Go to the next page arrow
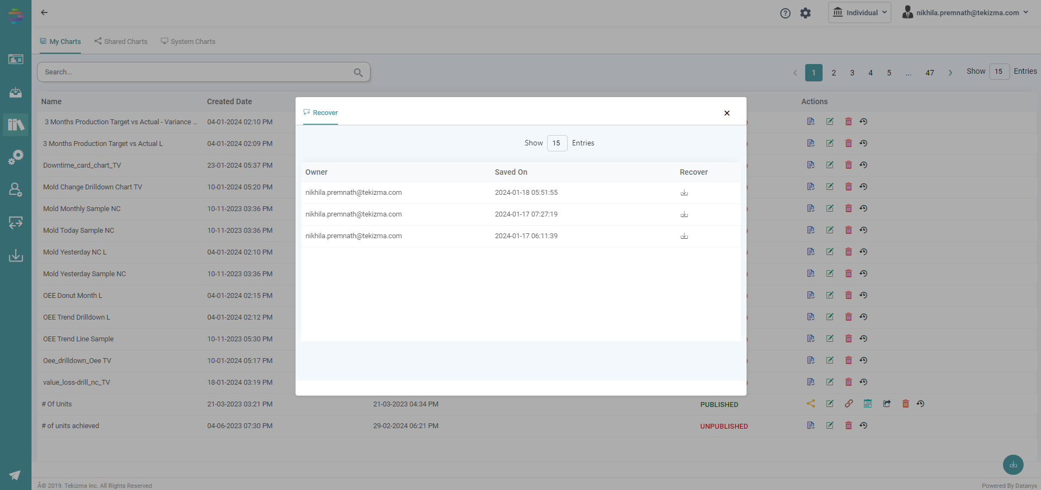The height and width of the screenshot is (490, 1041). [950, 73]
